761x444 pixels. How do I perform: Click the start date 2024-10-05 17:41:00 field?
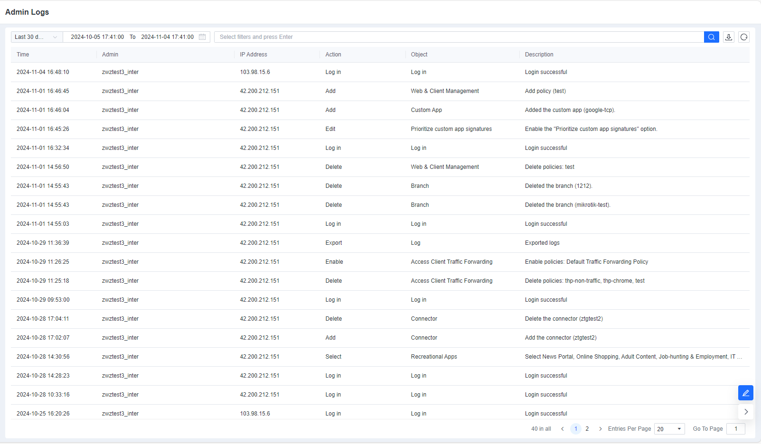(x=97, y=37)
